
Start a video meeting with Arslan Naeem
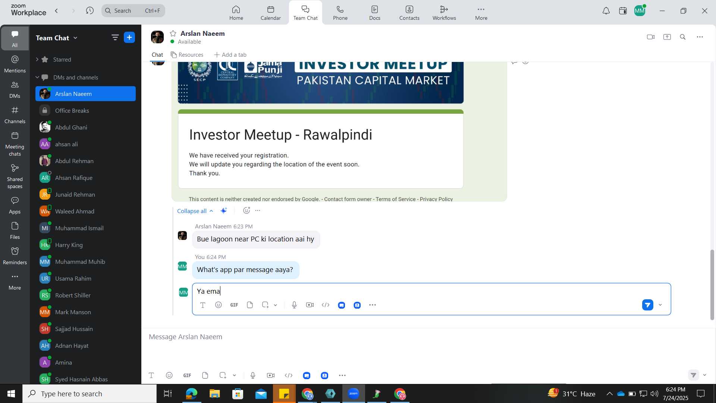point(651,37)
